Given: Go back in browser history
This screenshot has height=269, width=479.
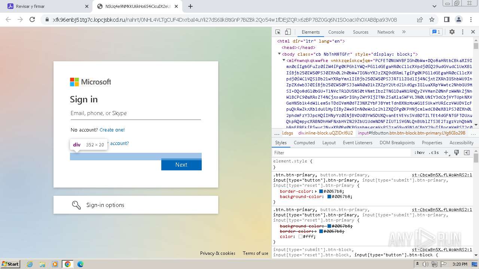Looking at the screenshot, I should click(x=8, y=19).
